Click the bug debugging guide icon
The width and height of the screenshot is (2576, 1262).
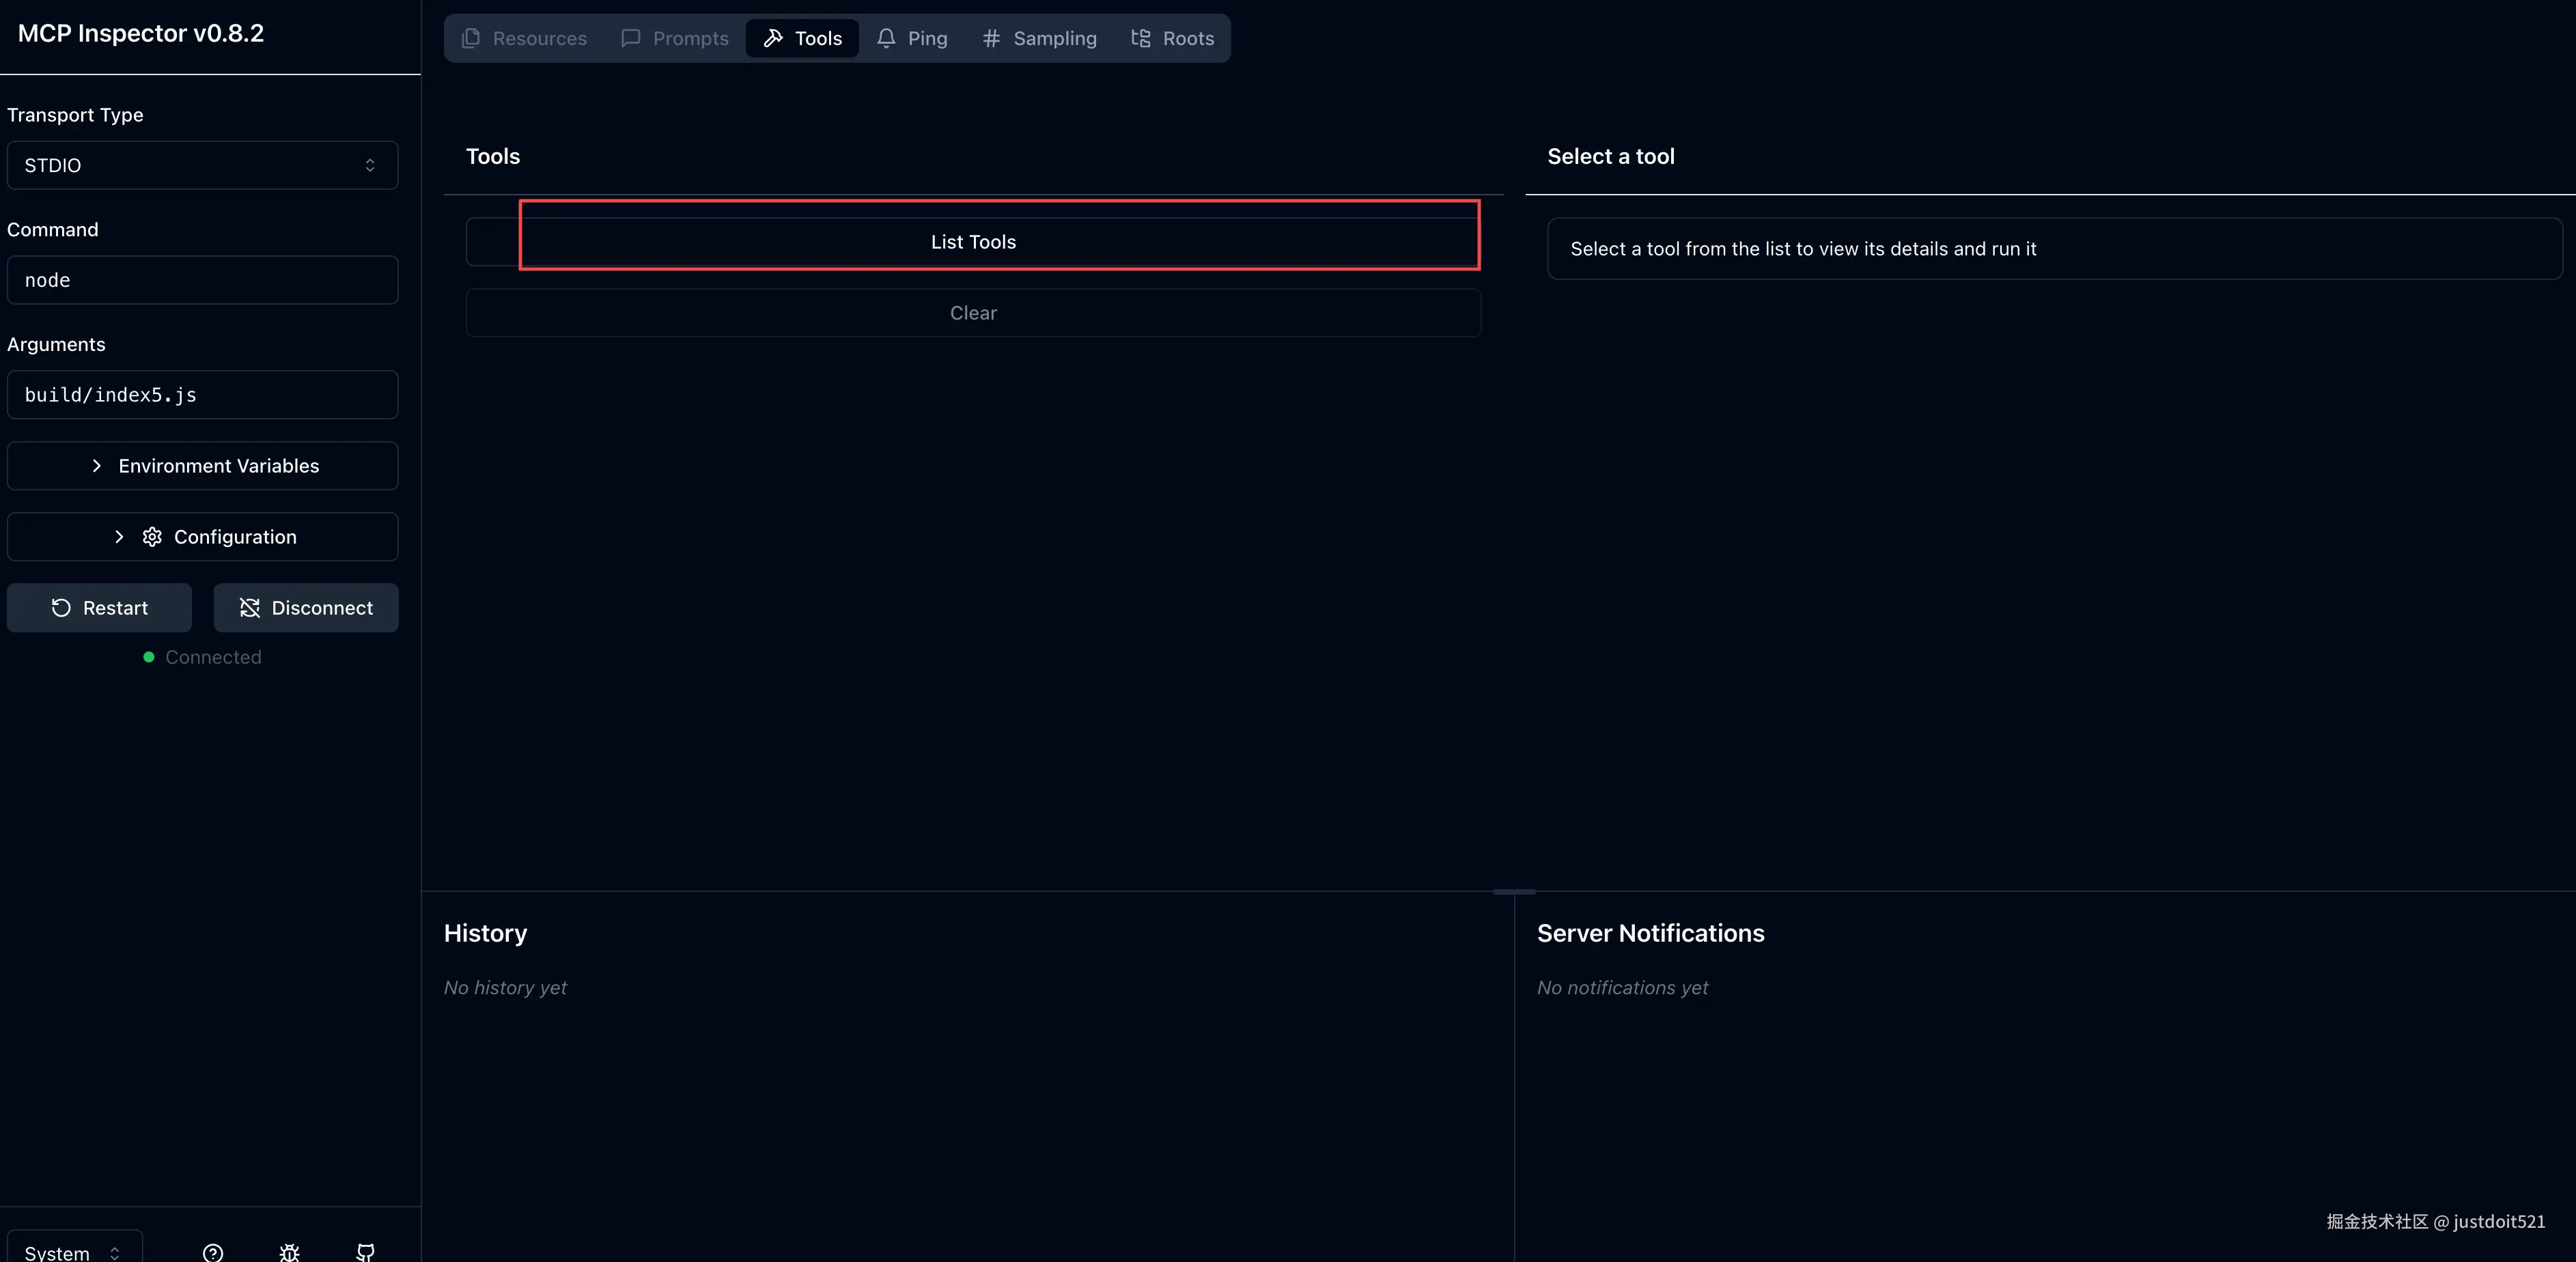pos(289,1252)
